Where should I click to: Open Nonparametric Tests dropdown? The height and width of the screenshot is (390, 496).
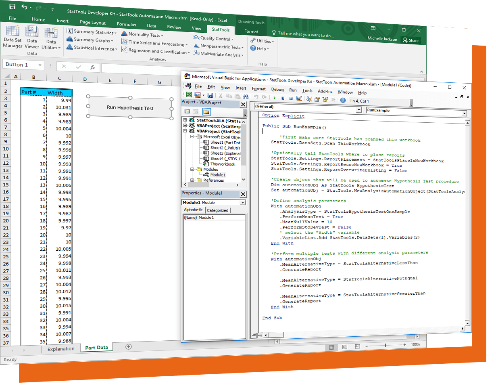(218, 46)
